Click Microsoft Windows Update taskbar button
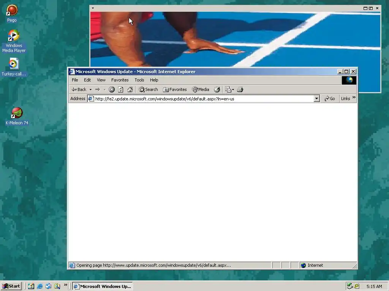 point(103,286)
